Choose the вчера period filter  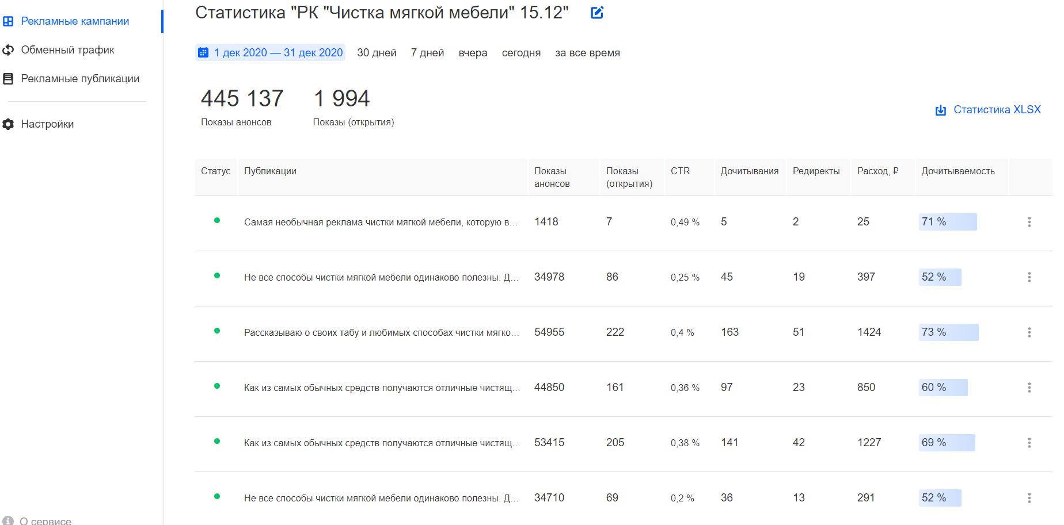473,53
